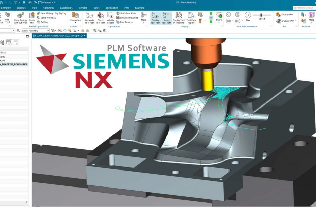
Task: Run Check Tool Path
Action: 100,18
